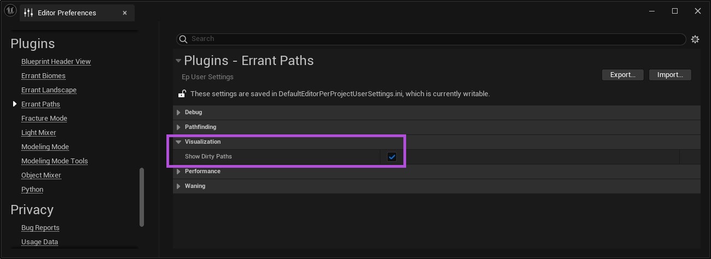The height and width of the screenshot is (259, 711).
Task: Expand the Performance category
Action: point(178,172)
